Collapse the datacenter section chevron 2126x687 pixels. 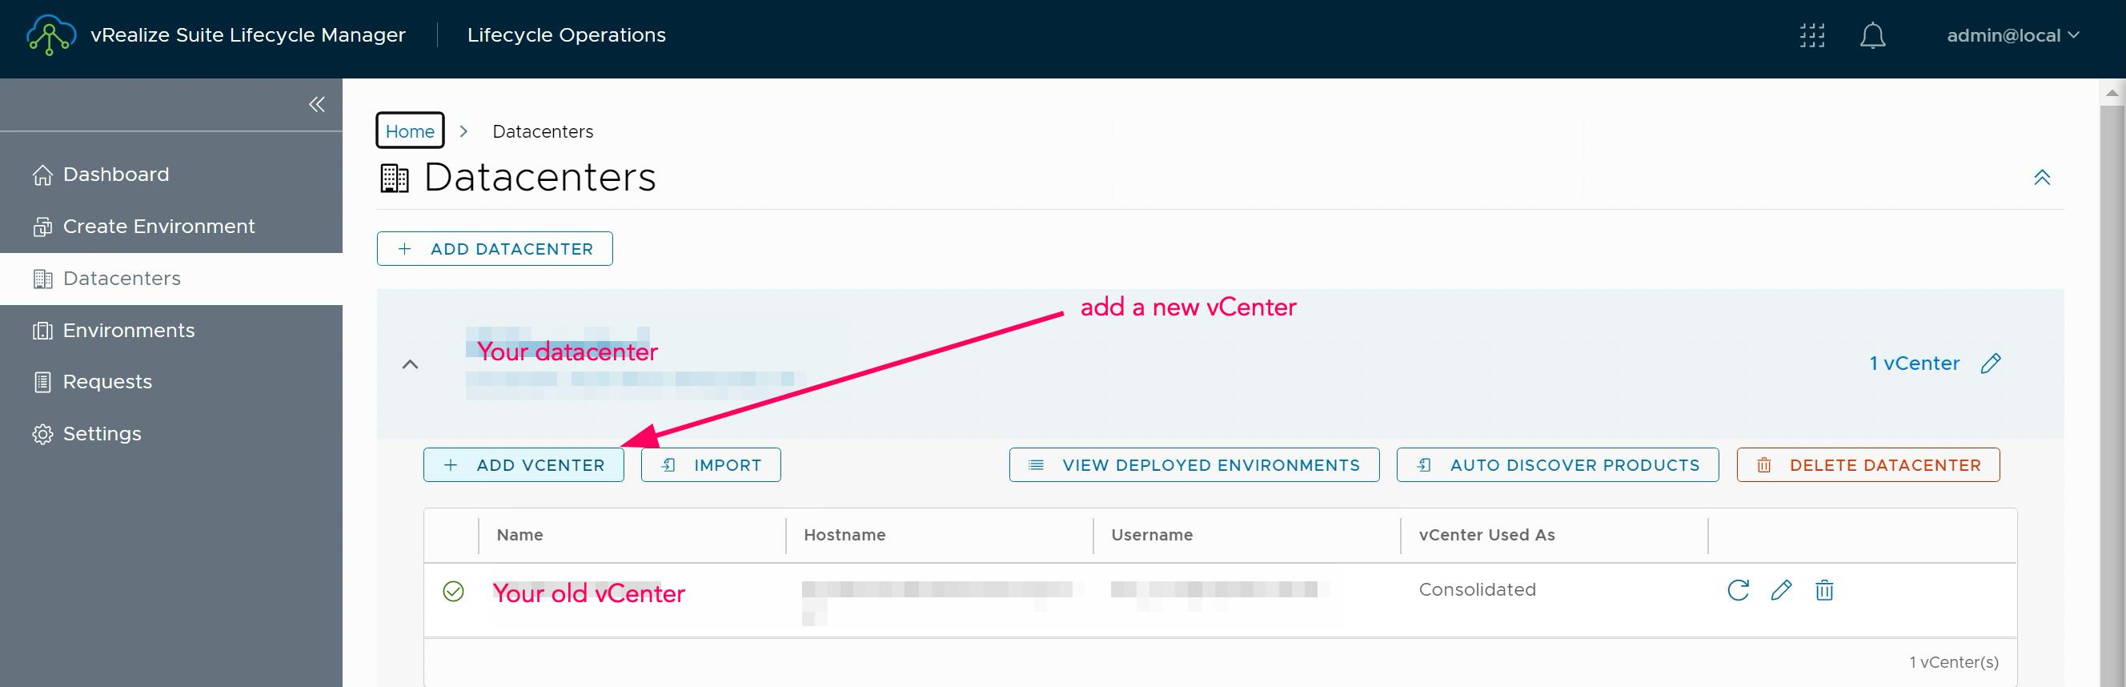pos(410,364)
